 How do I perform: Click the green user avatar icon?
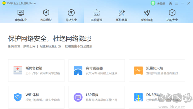[153, 3]
